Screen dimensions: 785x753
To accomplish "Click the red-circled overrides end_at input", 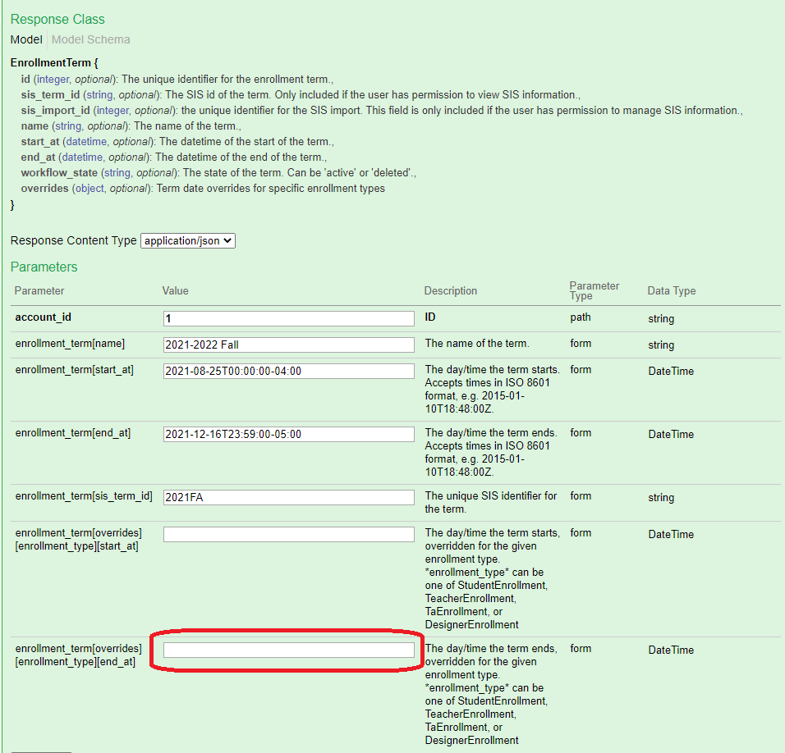I will point(287,650).
